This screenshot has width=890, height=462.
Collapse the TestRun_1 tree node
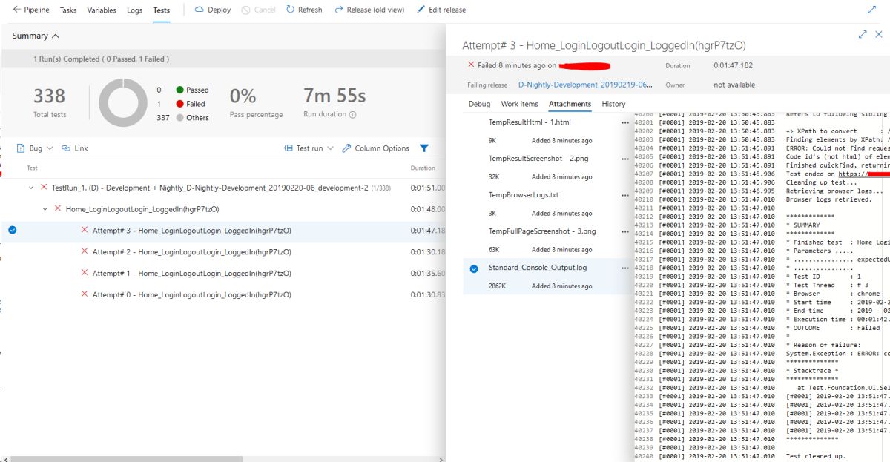(x=31, y=188)
